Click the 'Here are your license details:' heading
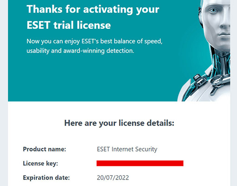Image resolution: width=237 pixels, height=186 pixels. (x=119, y=123)
